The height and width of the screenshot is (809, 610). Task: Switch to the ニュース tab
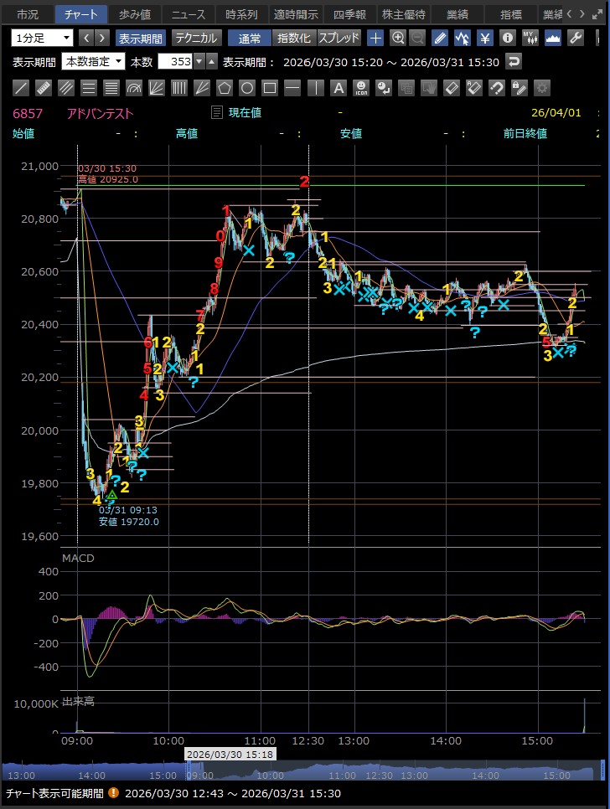point(189,14)
